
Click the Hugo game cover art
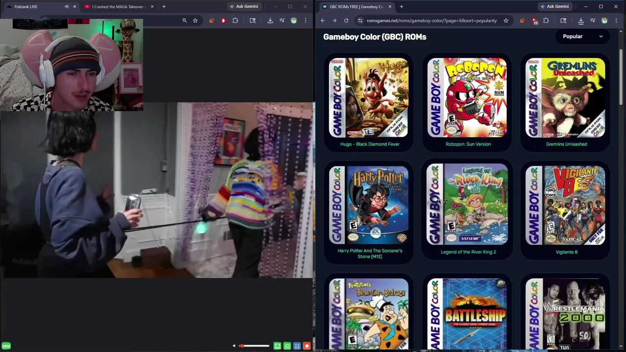369,98
